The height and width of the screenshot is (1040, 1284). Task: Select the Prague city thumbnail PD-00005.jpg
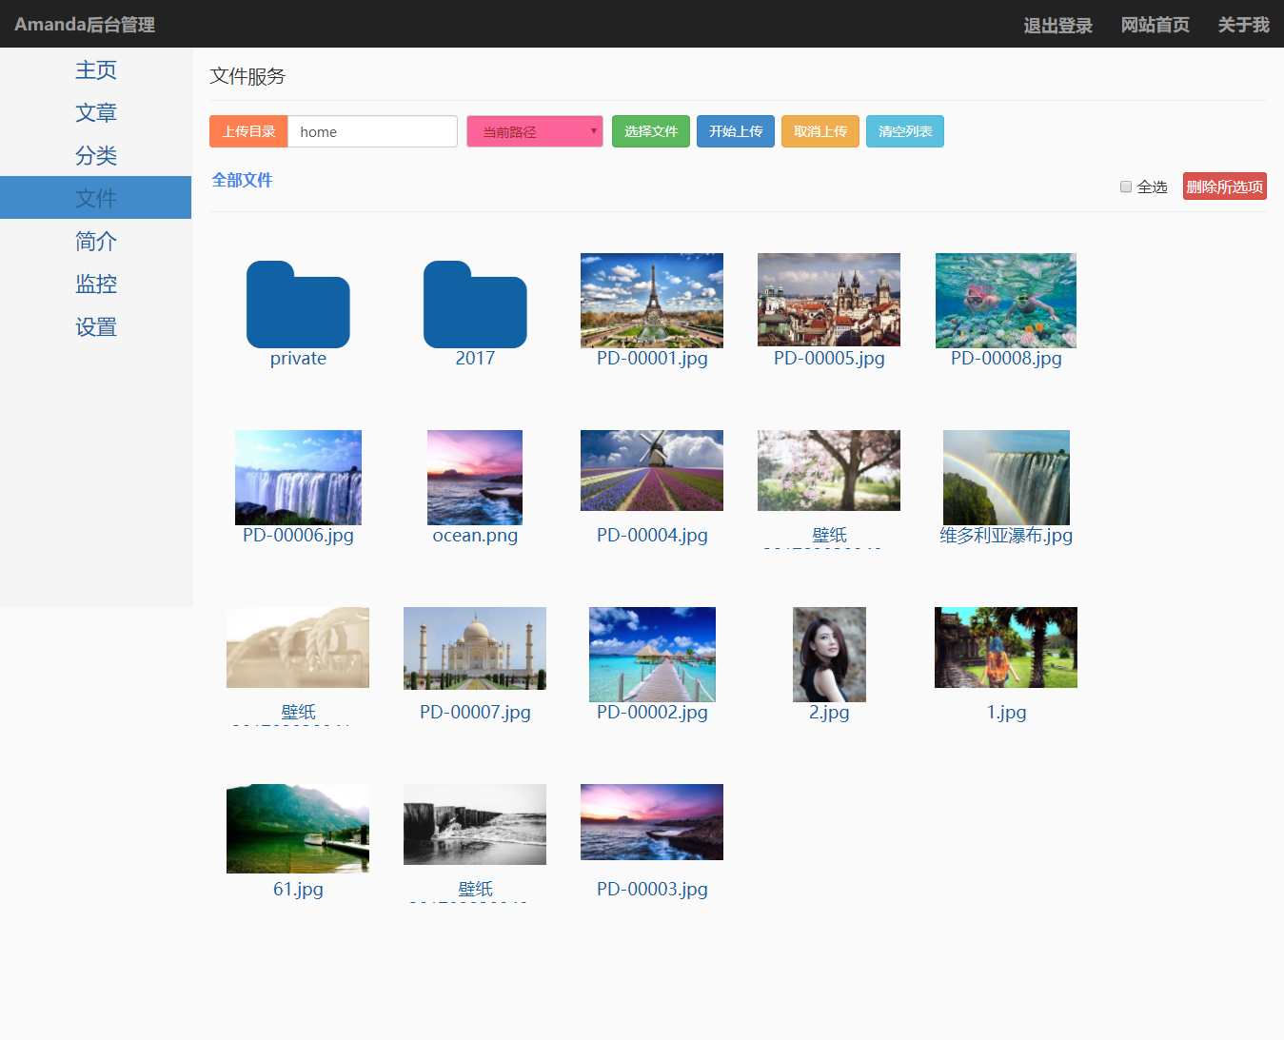tap(829, 300)
